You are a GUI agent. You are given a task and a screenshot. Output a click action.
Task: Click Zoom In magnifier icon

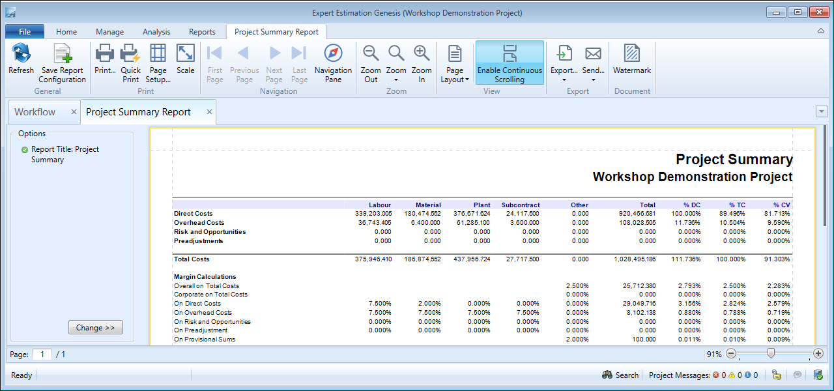pos(422,54)
